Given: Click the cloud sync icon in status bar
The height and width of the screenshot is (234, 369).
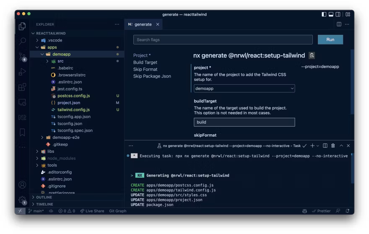Looking at the screenshot, I should tap(51, 211).
